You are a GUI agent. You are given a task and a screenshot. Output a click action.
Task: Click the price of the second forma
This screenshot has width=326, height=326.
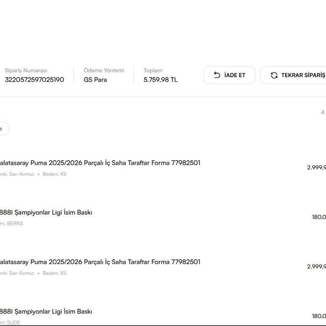pyautogui.click(x=316, y=266)
